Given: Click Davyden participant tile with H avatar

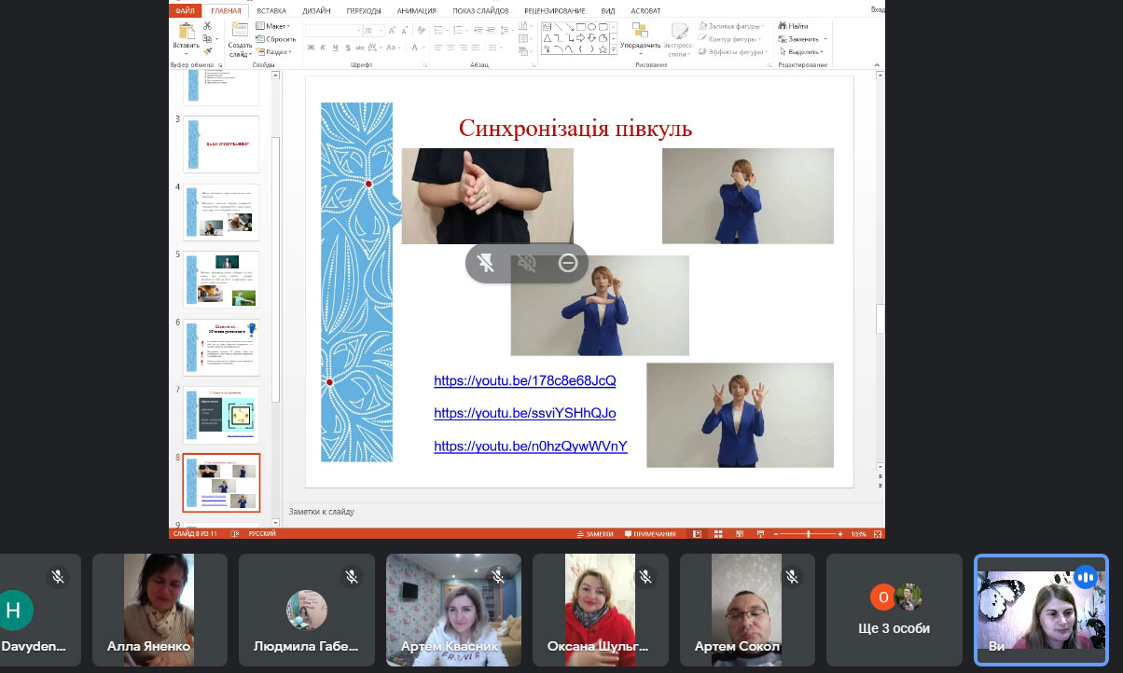Looking at the screenshot, I should [40, 610].
